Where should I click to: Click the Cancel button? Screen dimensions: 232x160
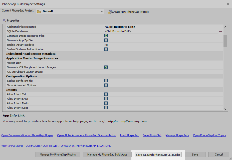click(x=219, y=154)
